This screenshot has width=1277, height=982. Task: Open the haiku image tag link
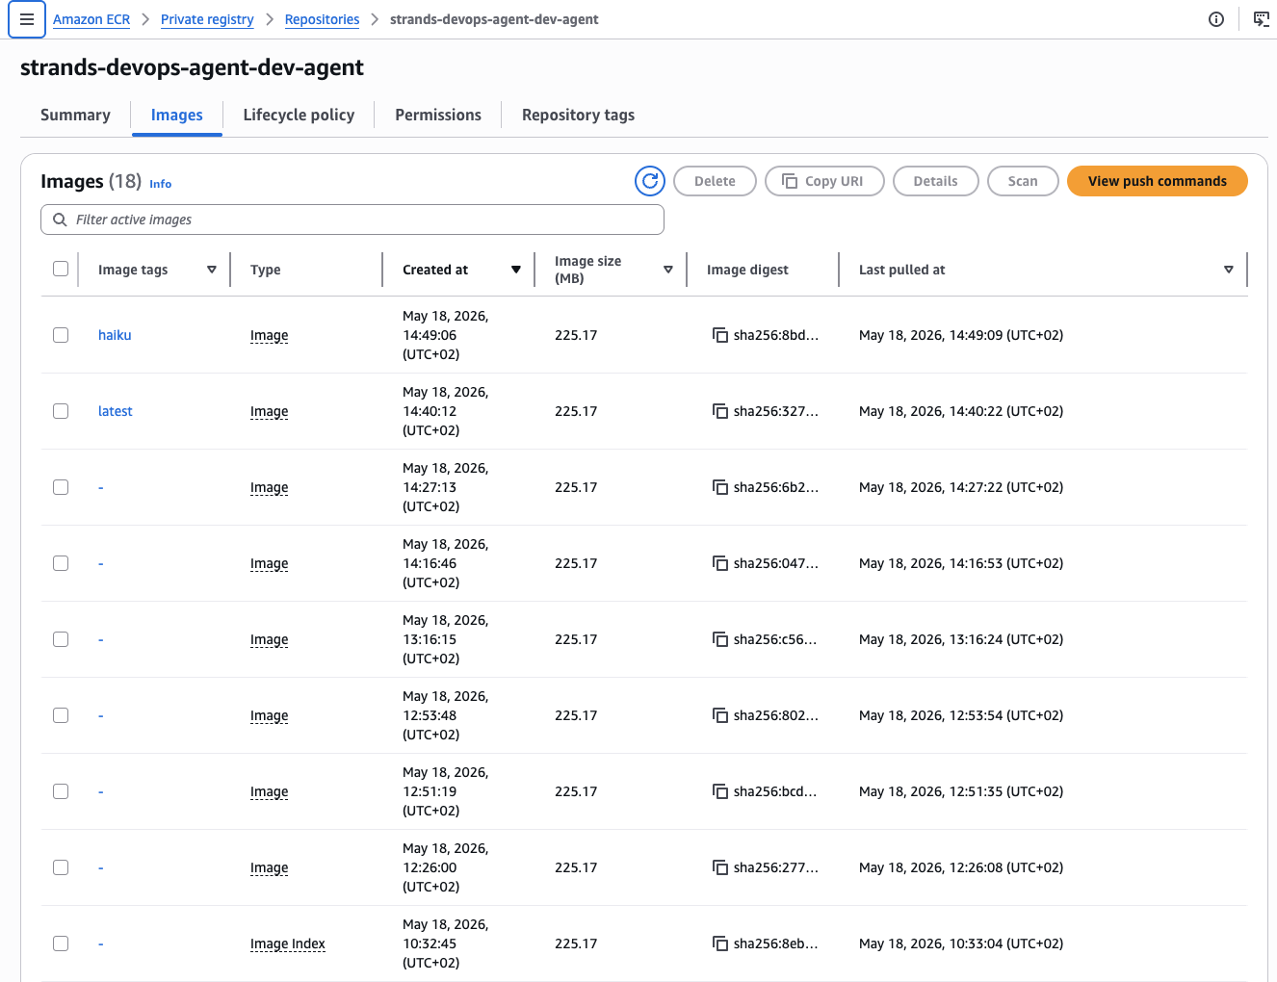pyautogui.click(x=115, y=335)
